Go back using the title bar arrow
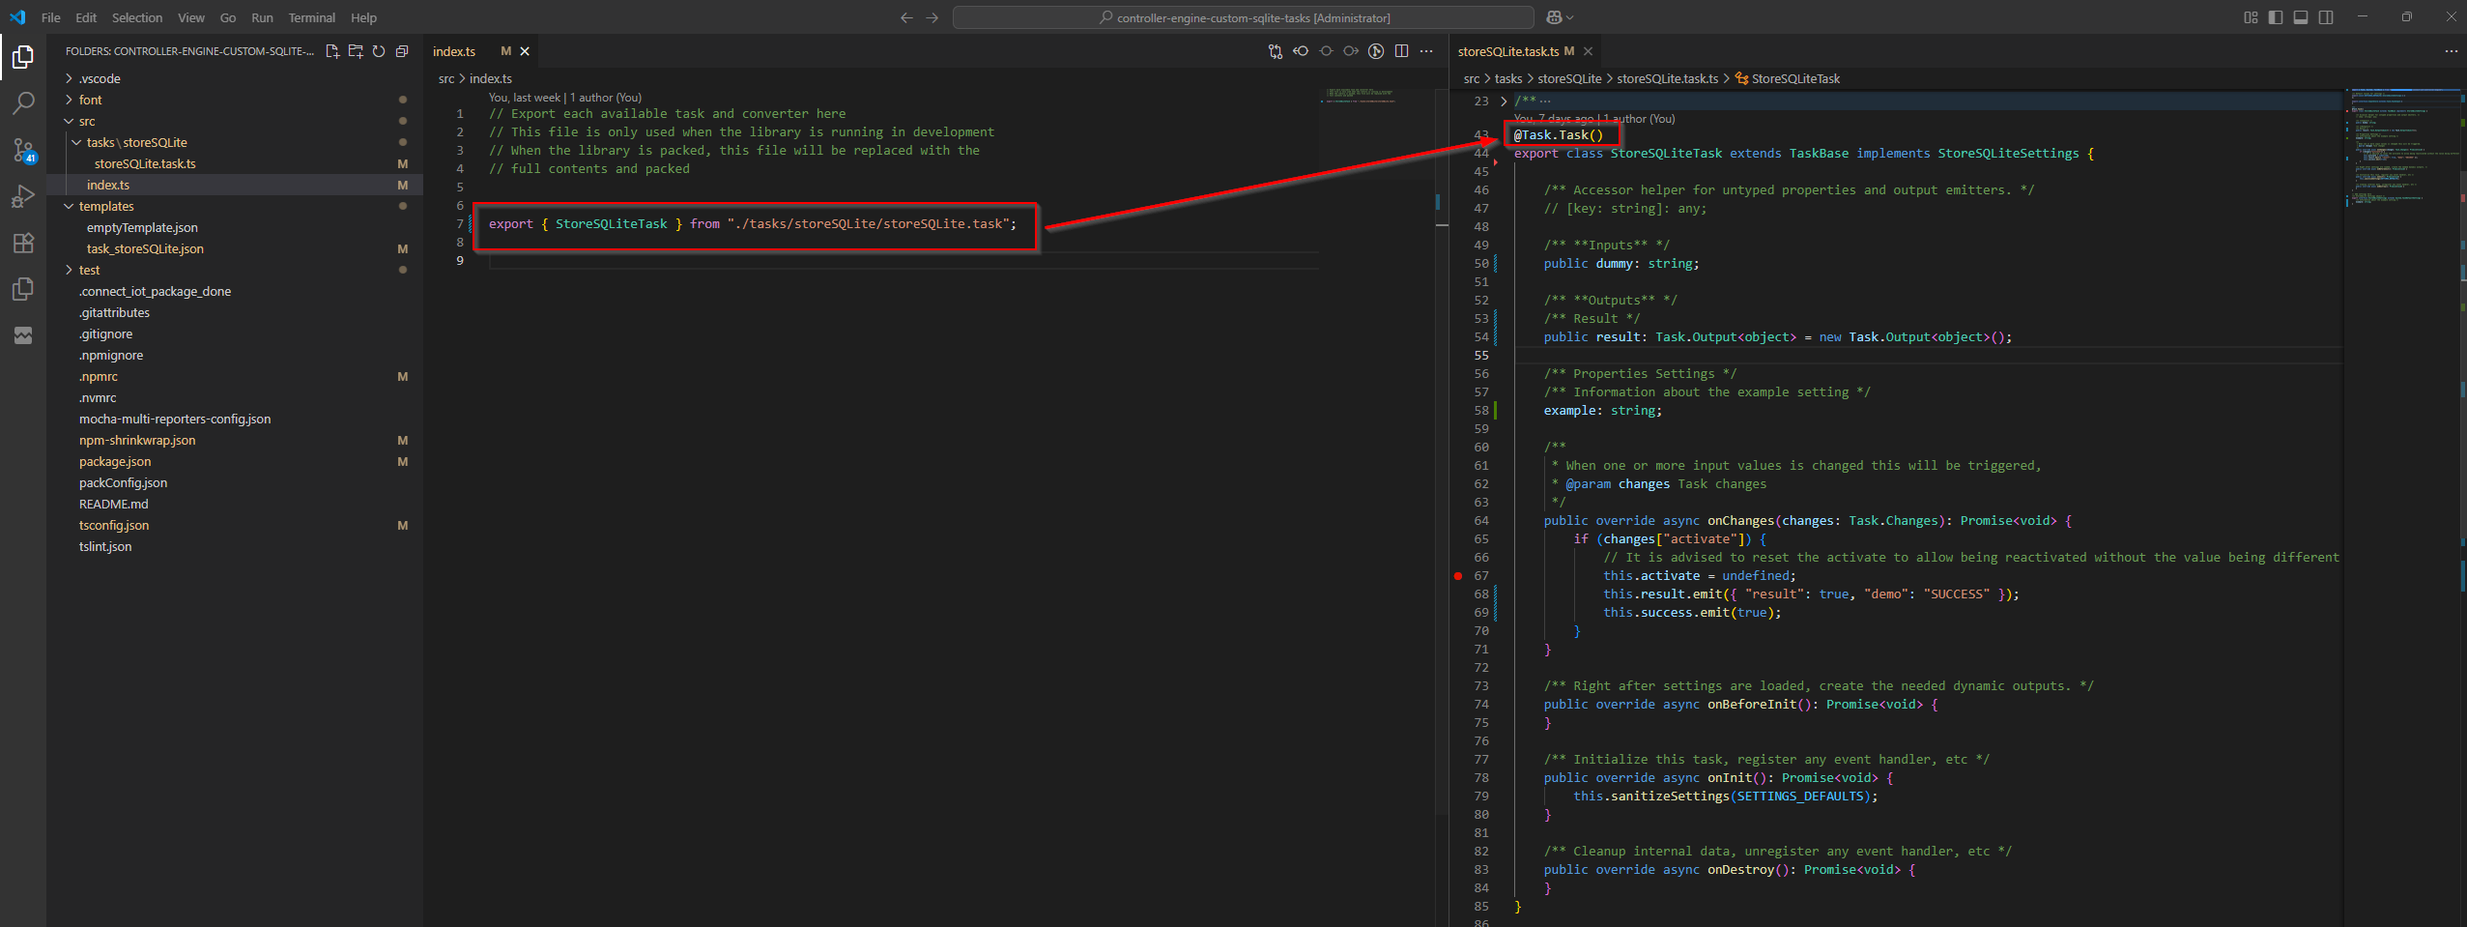Image resolution: width=2467 pixels, height=927 pixels. tap(906, 17)
